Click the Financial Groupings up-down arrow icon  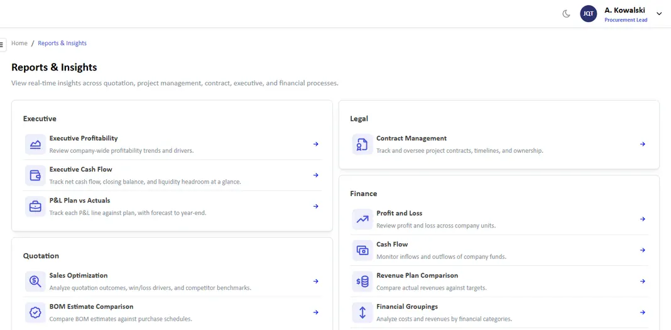362,313
